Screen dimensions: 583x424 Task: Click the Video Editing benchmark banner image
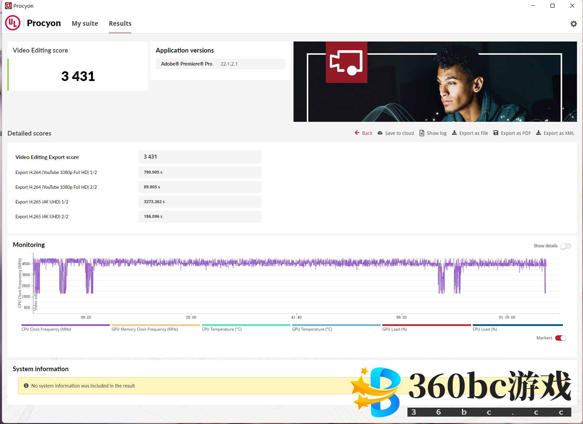click(435, 82)
